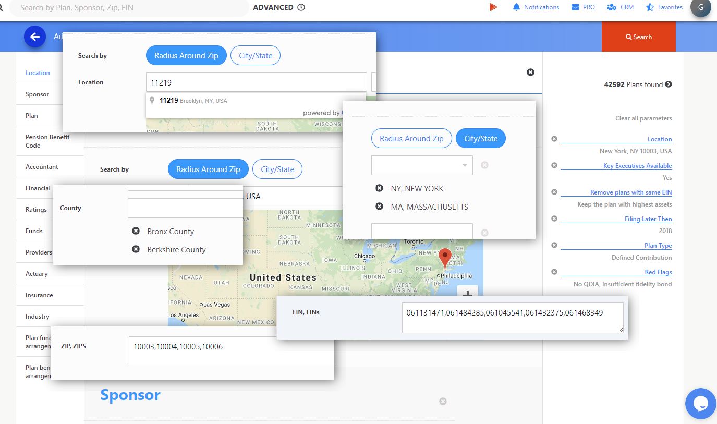Choose Radius Around Zip above the map
The width and height of the screenshot is (717, 424).
(x=208, y=169)
